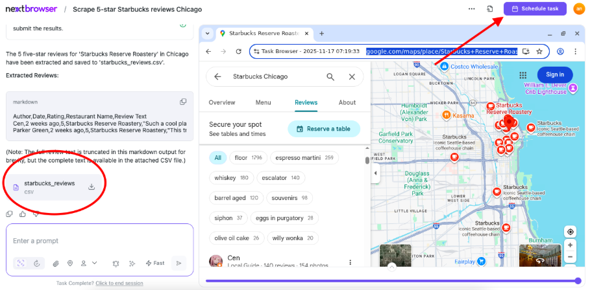
Task: Click the nextbrowser logo
Action: point(31,9)
